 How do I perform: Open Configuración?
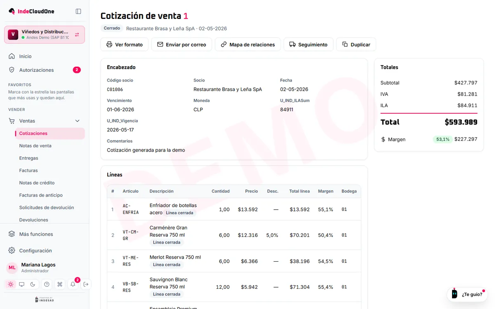tap(45, 250)
